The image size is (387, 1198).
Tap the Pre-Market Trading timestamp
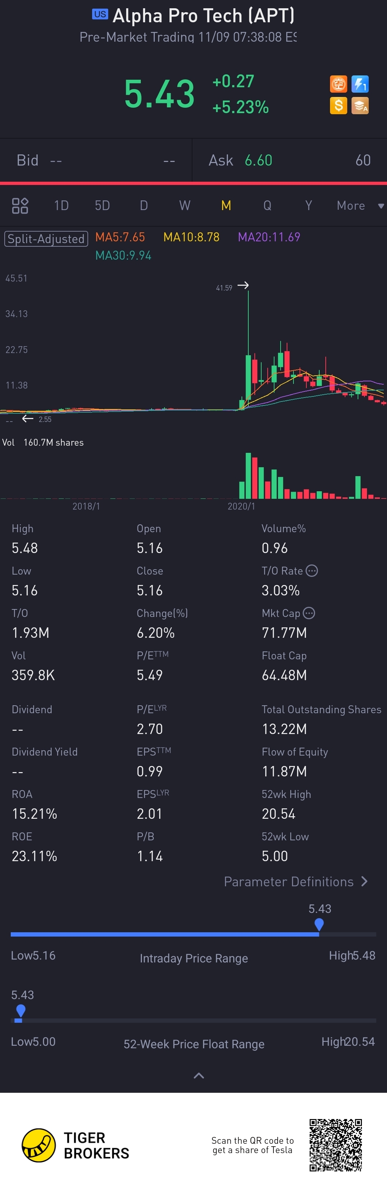click(x=188, y=37)
